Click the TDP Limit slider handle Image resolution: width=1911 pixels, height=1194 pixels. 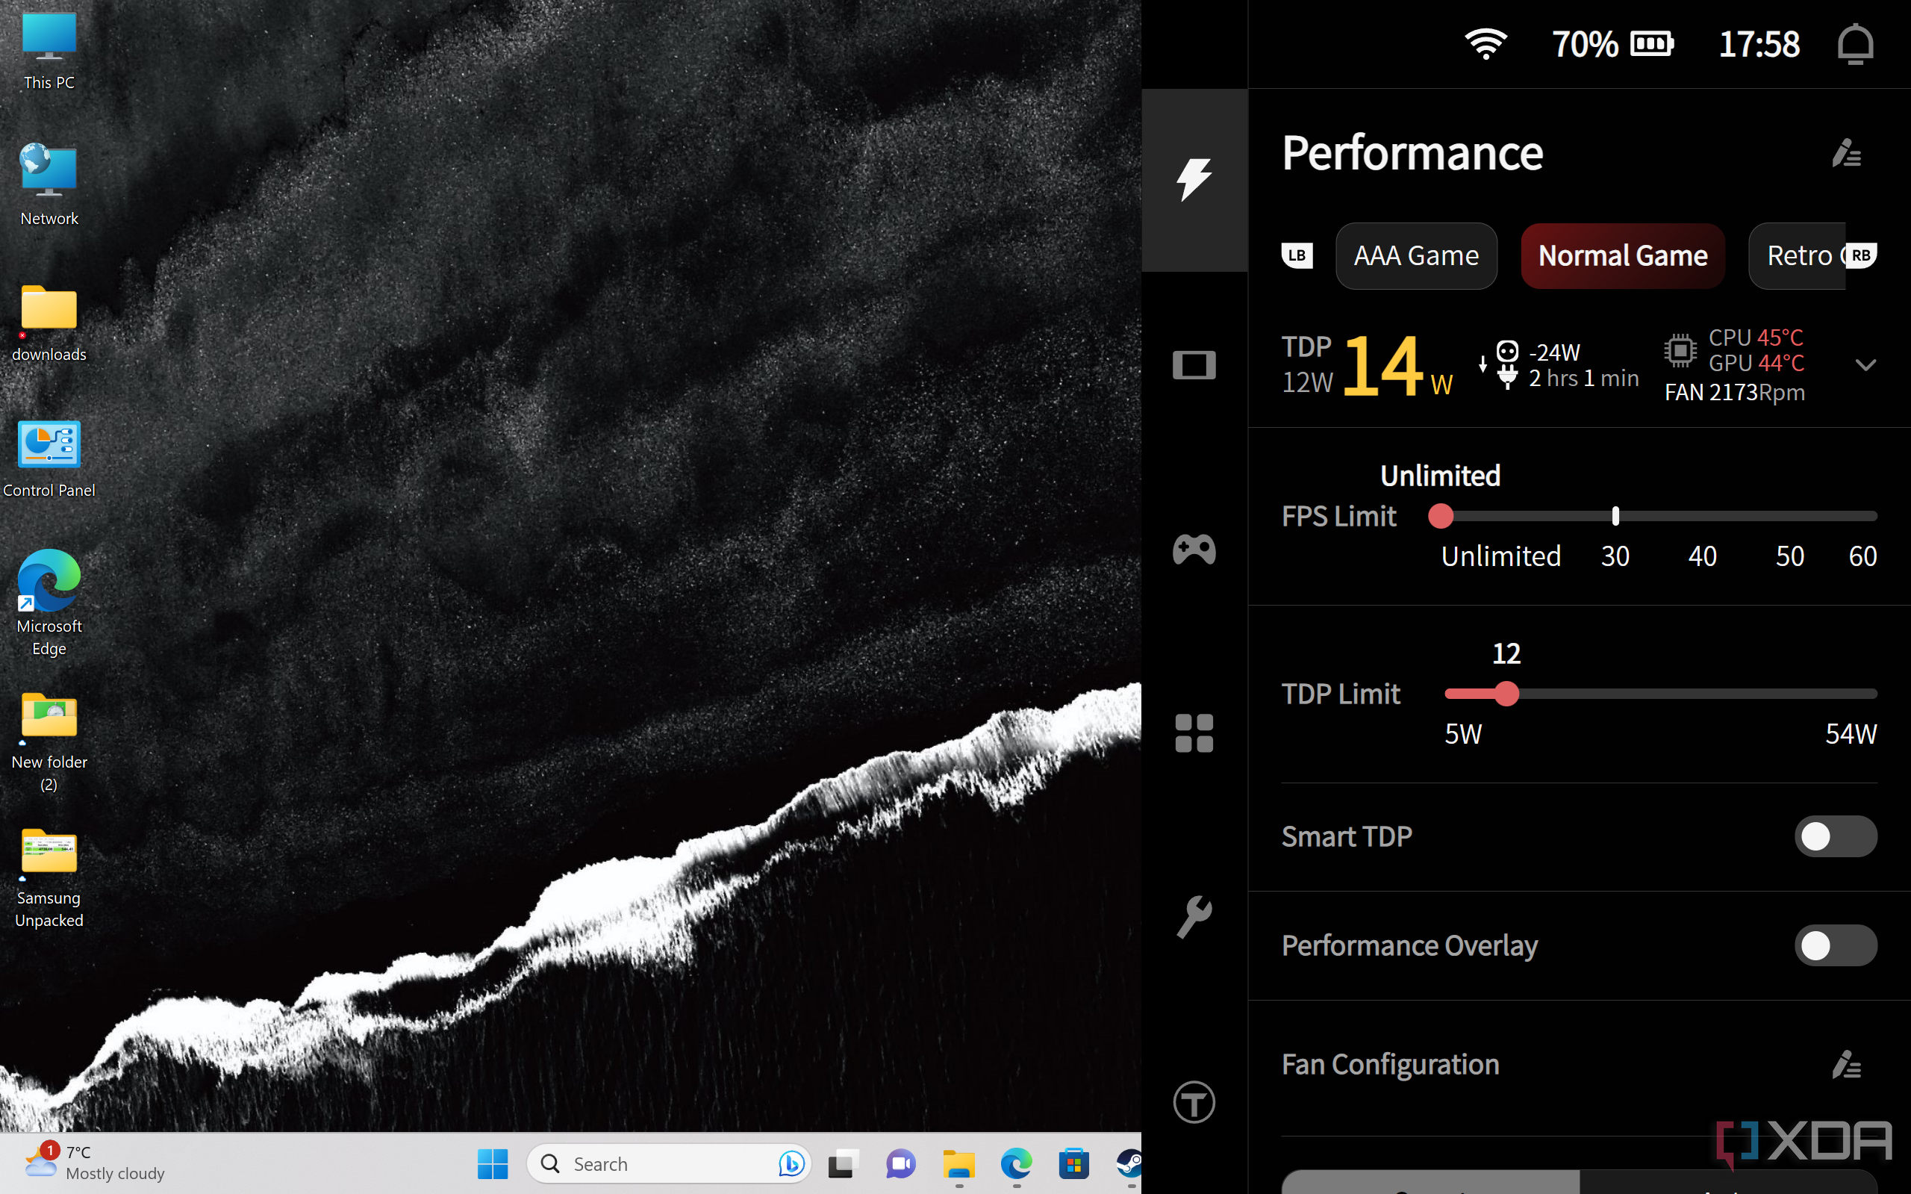1506,694
